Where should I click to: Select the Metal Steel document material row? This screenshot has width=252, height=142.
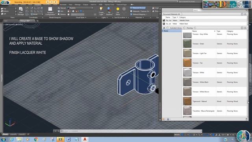[x=204, y=24]
